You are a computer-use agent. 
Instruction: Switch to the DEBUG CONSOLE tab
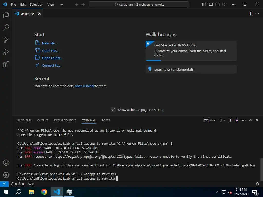tap(65, 120)
